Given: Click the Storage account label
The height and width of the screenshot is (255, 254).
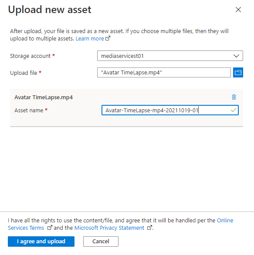Looking at the screenshot, I should (x=30, y=56).
